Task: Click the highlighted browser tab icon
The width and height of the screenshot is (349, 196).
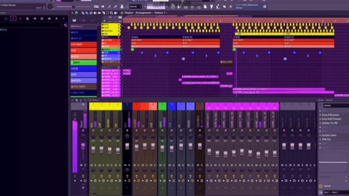Action: tap(13, 19)
